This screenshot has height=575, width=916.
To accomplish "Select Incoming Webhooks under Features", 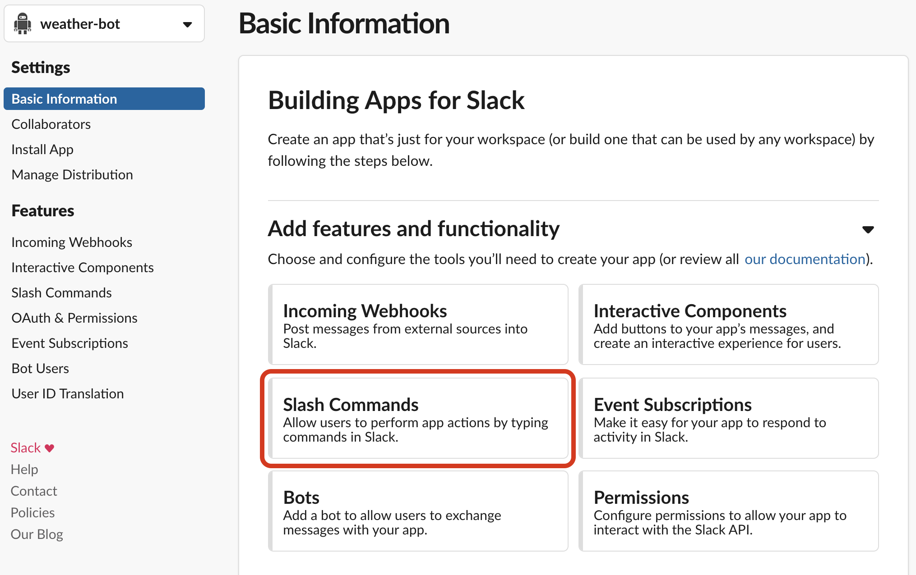I will pos(71,242).
